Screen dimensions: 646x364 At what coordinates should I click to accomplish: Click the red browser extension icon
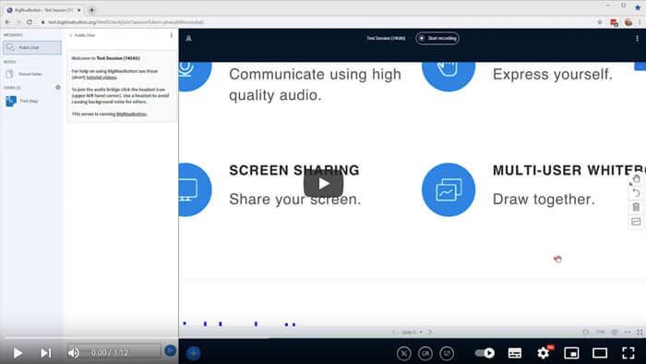point(614,22)
